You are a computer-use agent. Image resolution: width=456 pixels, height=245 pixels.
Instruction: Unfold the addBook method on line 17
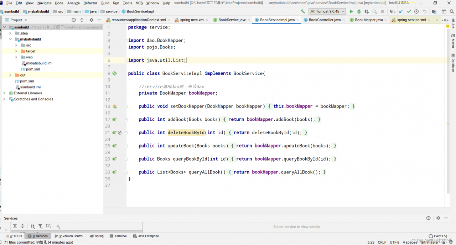click(x=126, y=119)
